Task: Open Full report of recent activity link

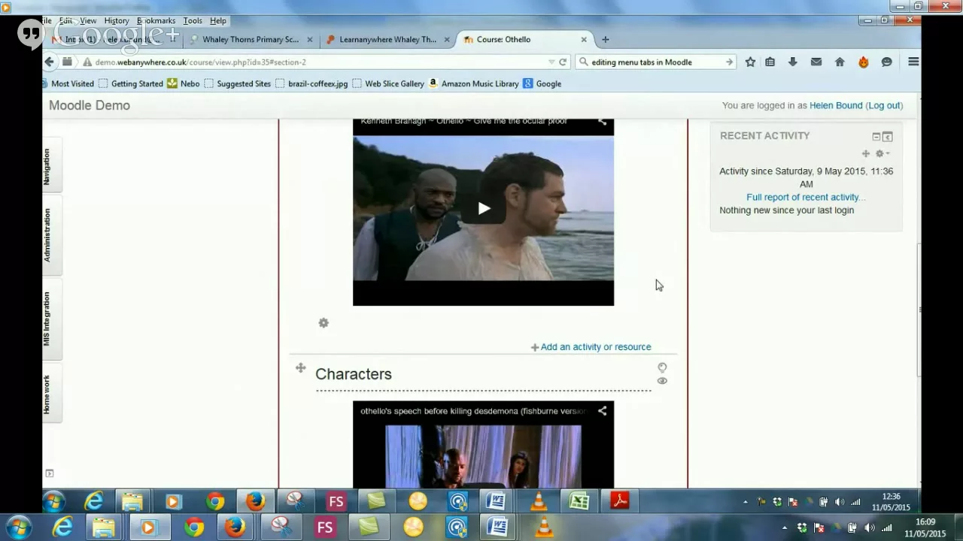Action: (806, 198)
